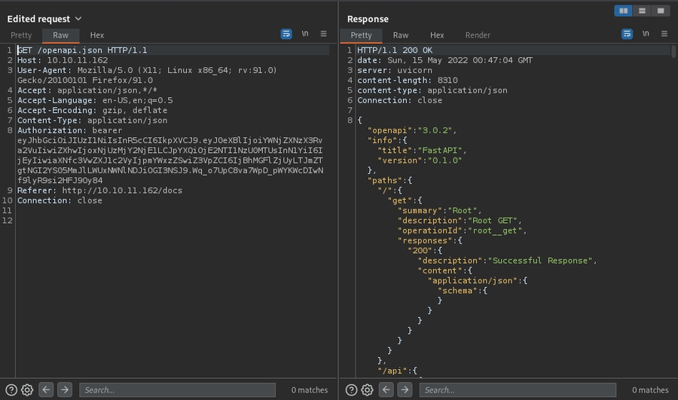
Task: Open search settings gear under Response panel
Action: click(x=367, y=389)
